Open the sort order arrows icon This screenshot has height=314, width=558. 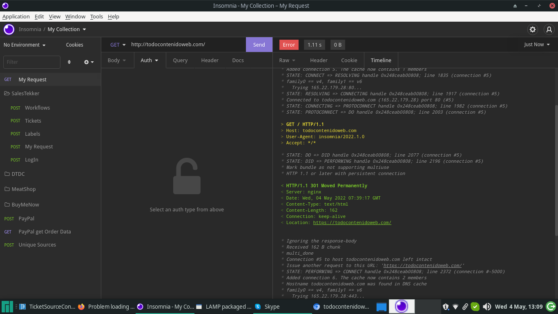pos(69,62)
